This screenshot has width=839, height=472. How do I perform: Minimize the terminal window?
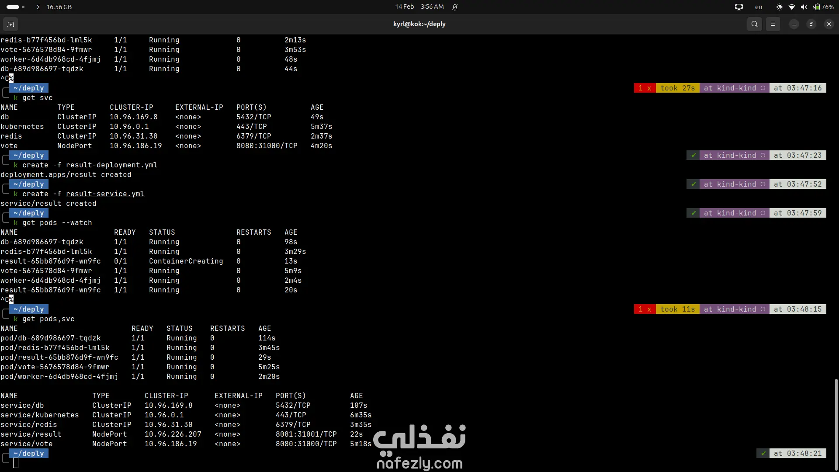[794, 24]
